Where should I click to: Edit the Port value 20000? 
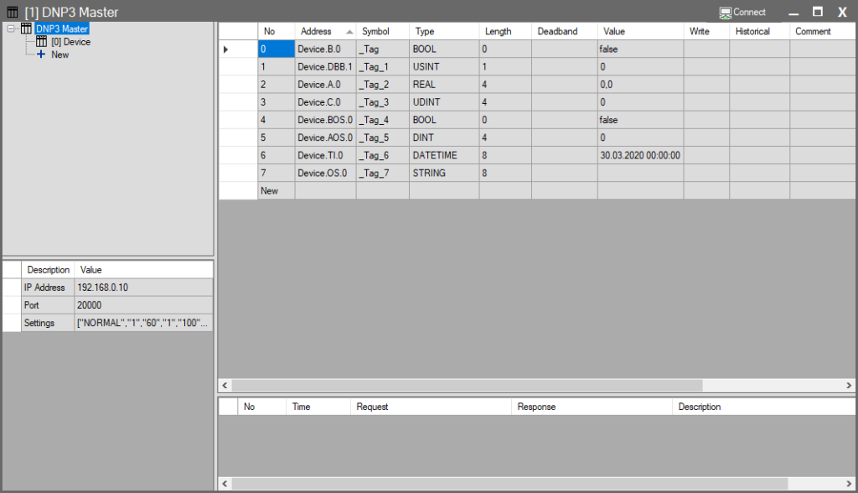(x=142, y=305)
